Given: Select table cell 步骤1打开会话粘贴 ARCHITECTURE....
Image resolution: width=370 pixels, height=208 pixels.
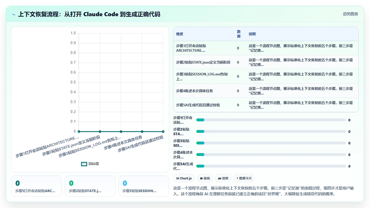Looking at the screenshot, I should 204,48.
